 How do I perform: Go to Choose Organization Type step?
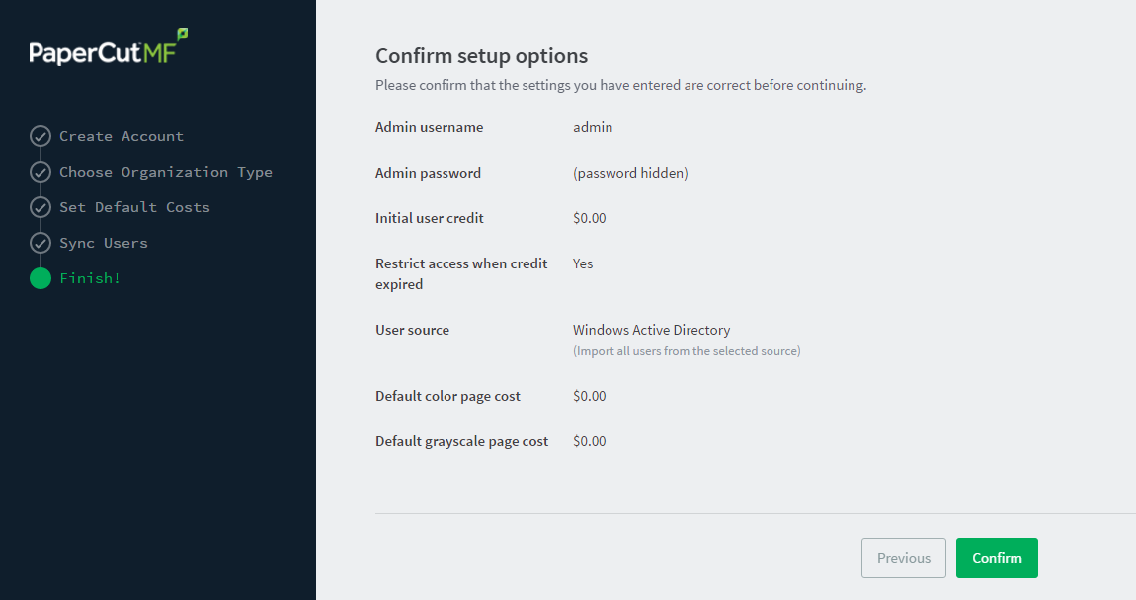pos(166,172)
